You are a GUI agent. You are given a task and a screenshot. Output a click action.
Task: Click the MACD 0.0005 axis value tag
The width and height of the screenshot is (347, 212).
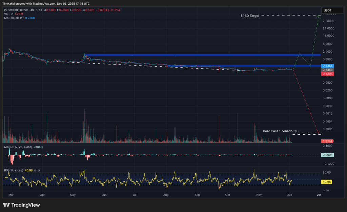click(x=328, y=155)
